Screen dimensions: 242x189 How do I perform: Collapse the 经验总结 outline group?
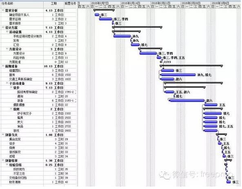(7, 165)
